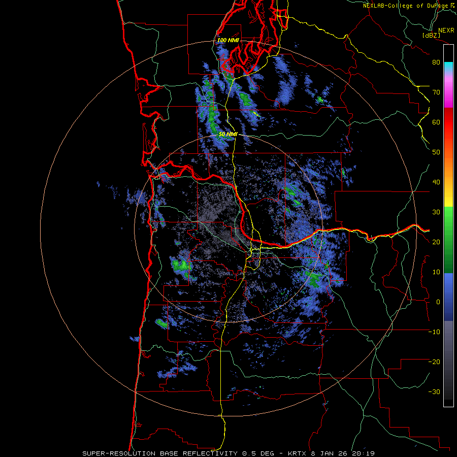The image size is (457, 457).
Task: Click the 30 dBZ scale value
Action: (x=436, y=212)
